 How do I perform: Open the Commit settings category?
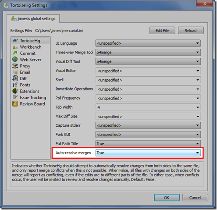pyautogui.click(x=31, y=53)
